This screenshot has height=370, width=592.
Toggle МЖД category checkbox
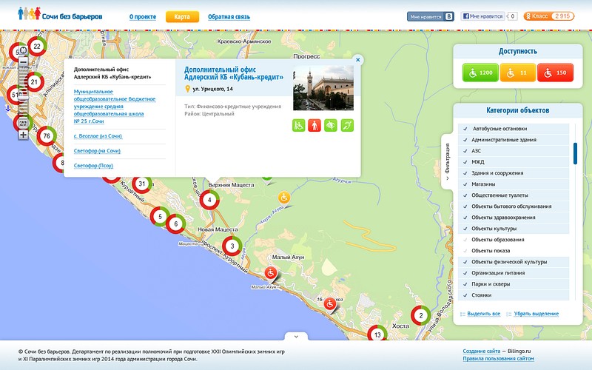(x=514, y=162)
